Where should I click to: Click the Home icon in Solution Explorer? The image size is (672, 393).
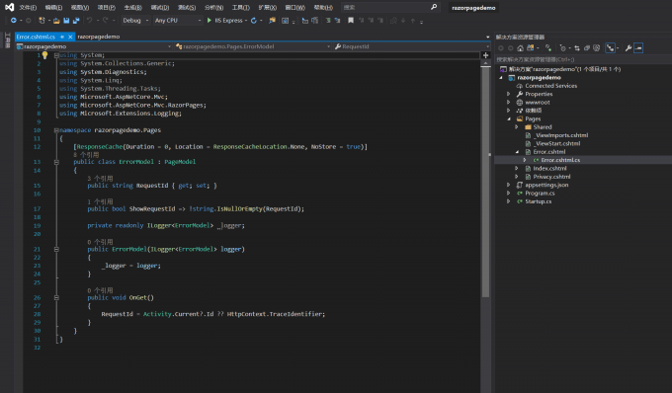click(520, 48)
